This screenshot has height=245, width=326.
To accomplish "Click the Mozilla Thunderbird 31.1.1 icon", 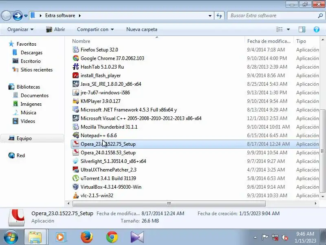I will point(76,127).
